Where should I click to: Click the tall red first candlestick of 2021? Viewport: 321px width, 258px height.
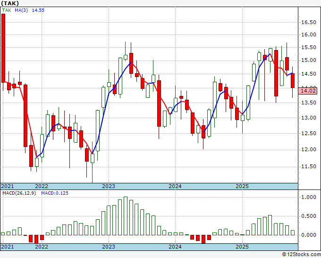coord(3,48)
